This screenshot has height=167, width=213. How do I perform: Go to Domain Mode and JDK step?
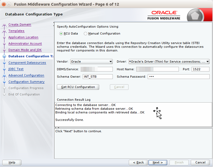(25, 50)
